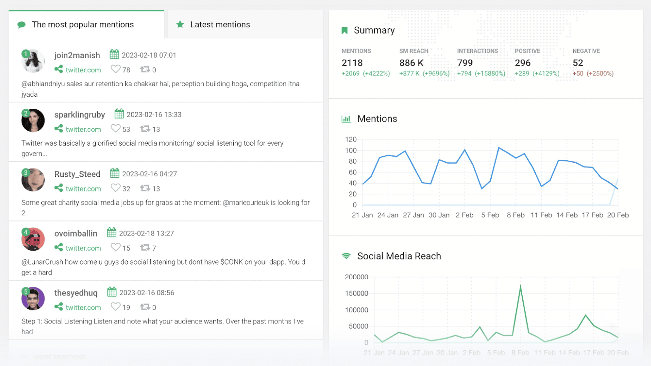Click the share icon in sparklingruby mention
The height and width of the screenshot is (366, 651).
pyautogui.click(x=59, y=129)
